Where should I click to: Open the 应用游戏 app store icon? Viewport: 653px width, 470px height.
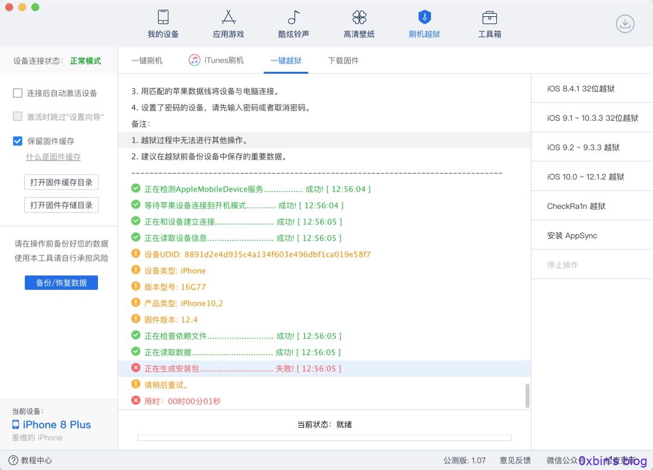tap(228, 17)
